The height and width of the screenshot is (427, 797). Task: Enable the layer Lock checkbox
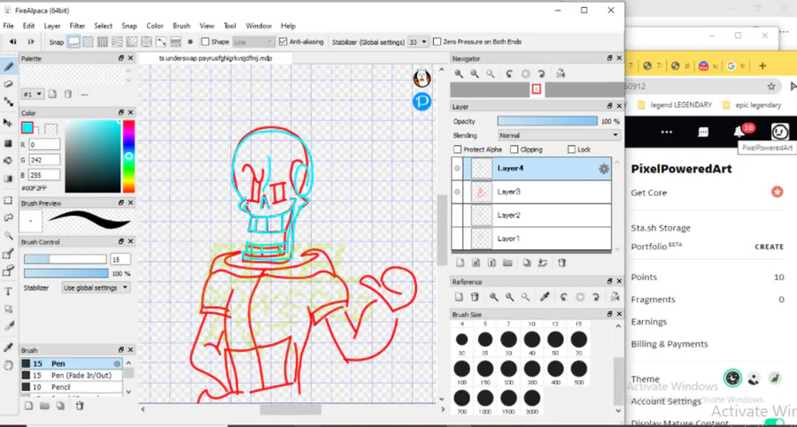coord(571,149)
